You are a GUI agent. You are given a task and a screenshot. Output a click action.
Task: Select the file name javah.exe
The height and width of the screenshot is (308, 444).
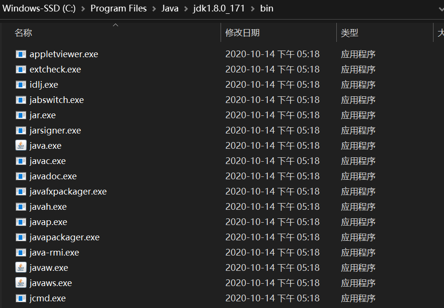click(x=48, y=206)
